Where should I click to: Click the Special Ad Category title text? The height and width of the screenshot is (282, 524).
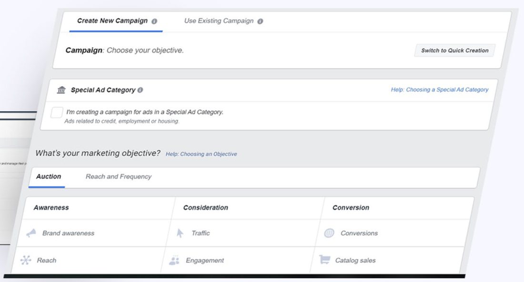[103, 90]
